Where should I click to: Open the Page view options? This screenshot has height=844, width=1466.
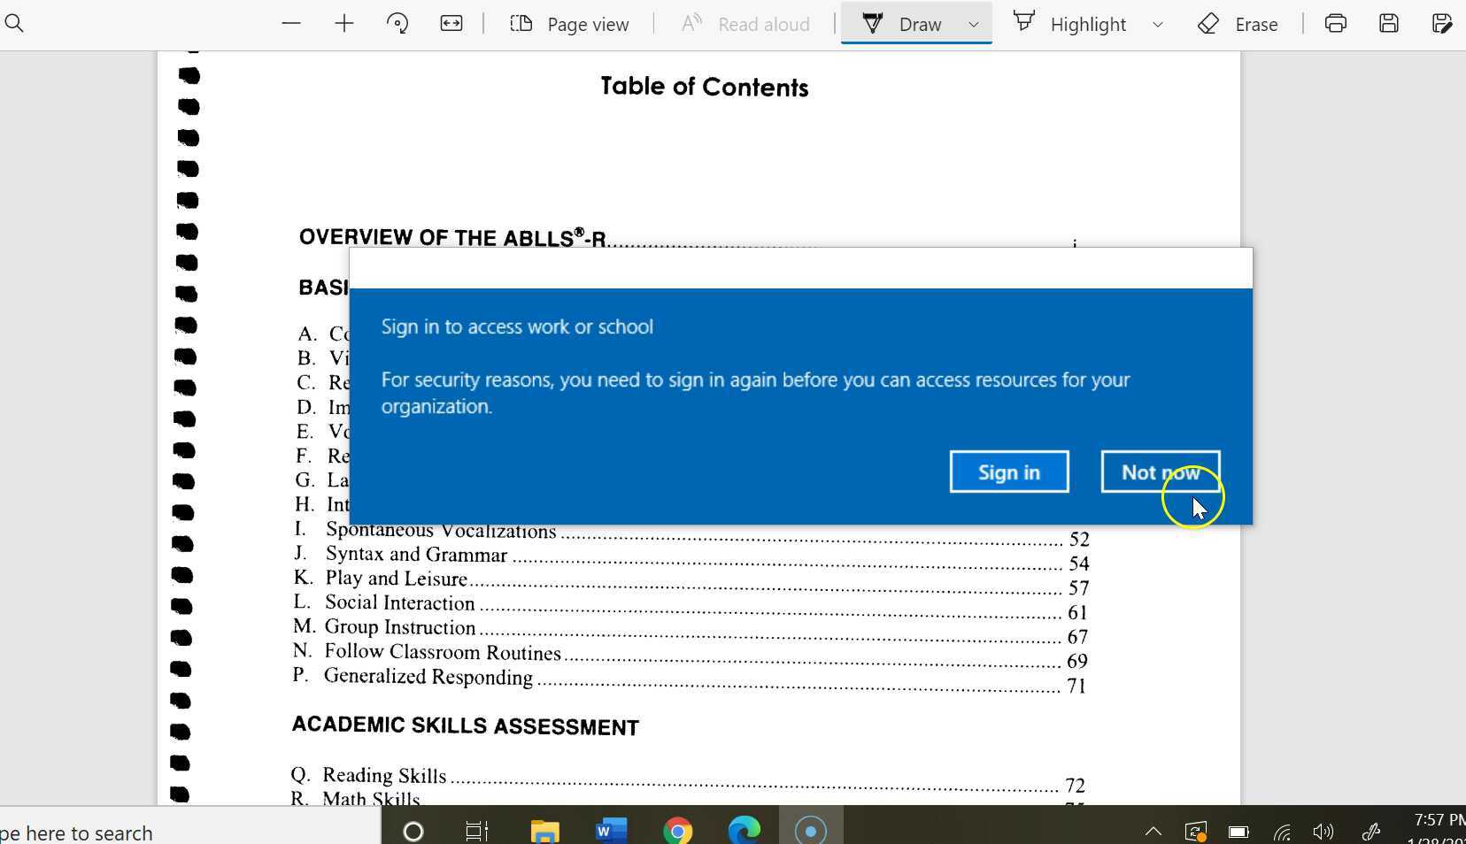click(x=569, y=24)
